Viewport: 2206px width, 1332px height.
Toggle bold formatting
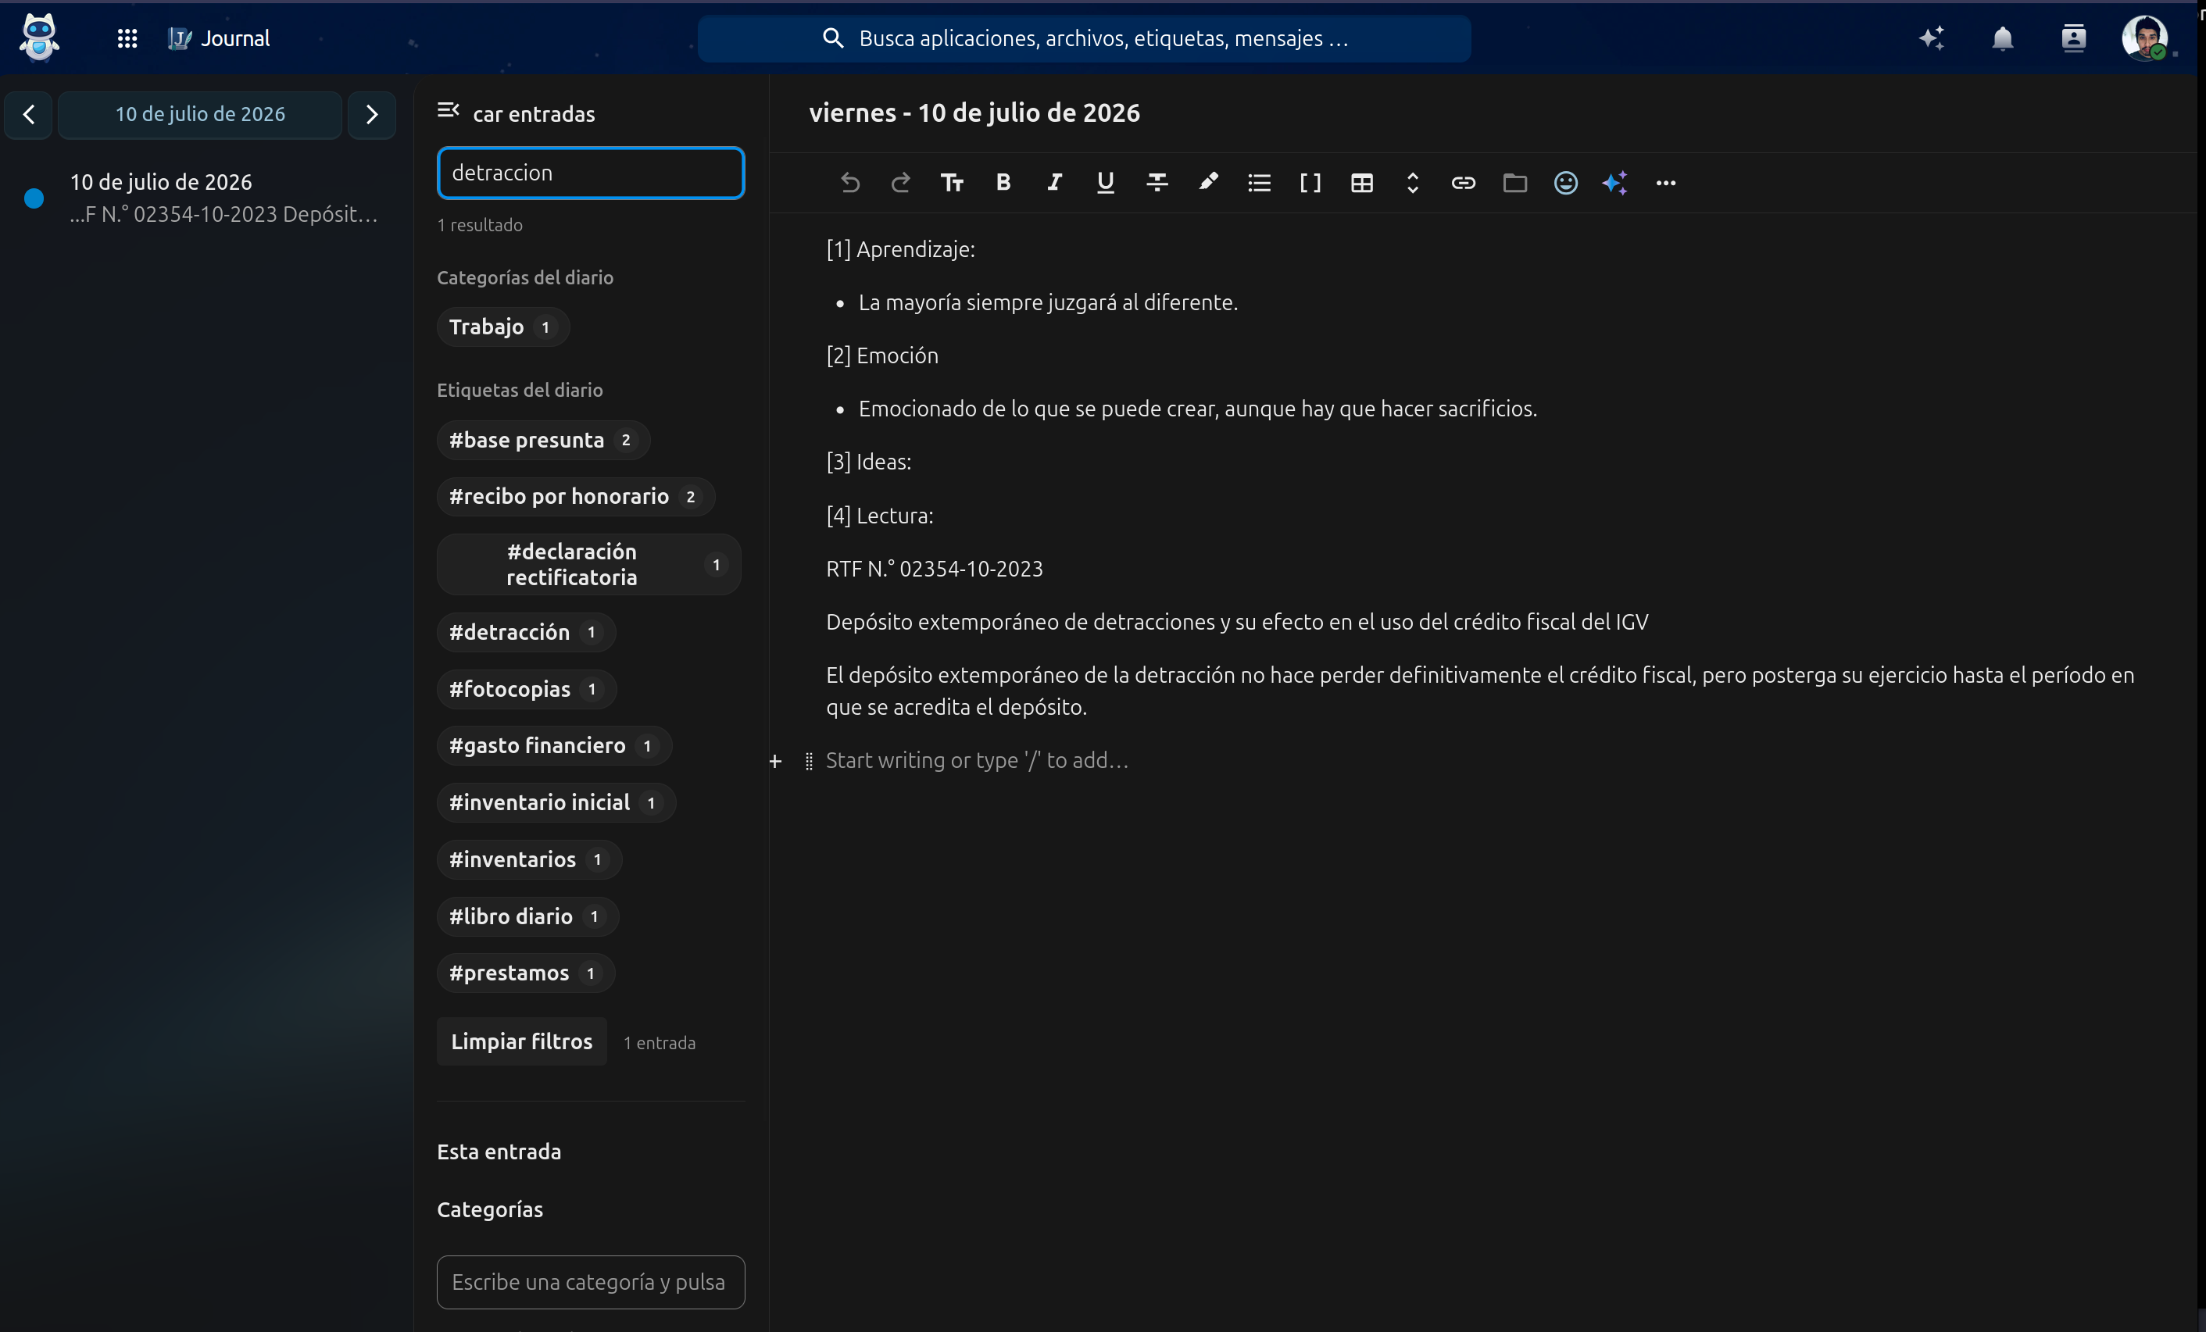[1003, 184]
